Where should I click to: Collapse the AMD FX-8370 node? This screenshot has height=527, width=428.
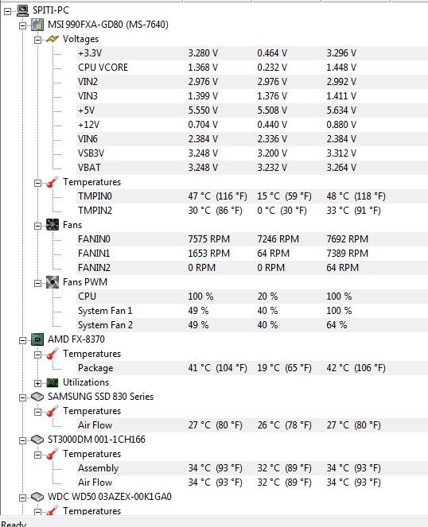[x=22, y=340]
